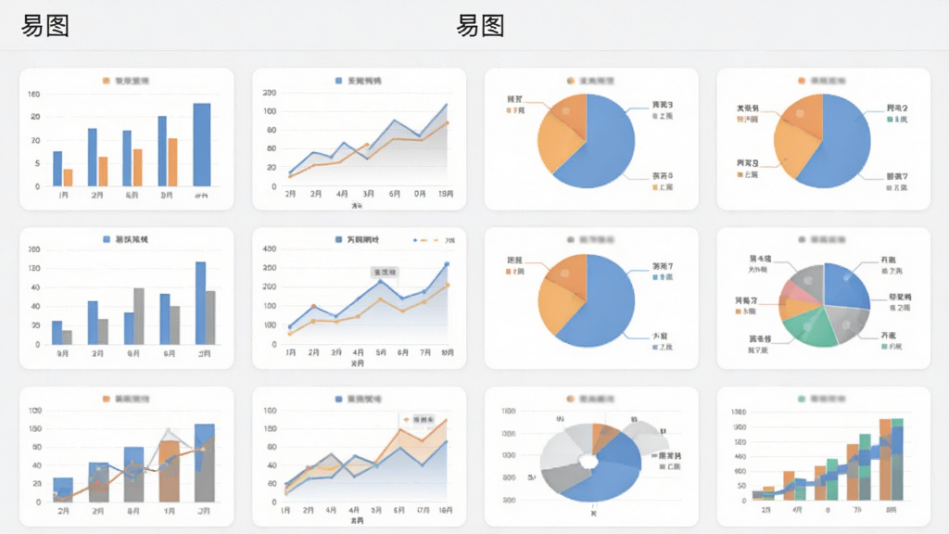Select the tallest blue bar in the blue-gray bar chart
Viewport: 949px width, 534px height.
pos(200,303)
